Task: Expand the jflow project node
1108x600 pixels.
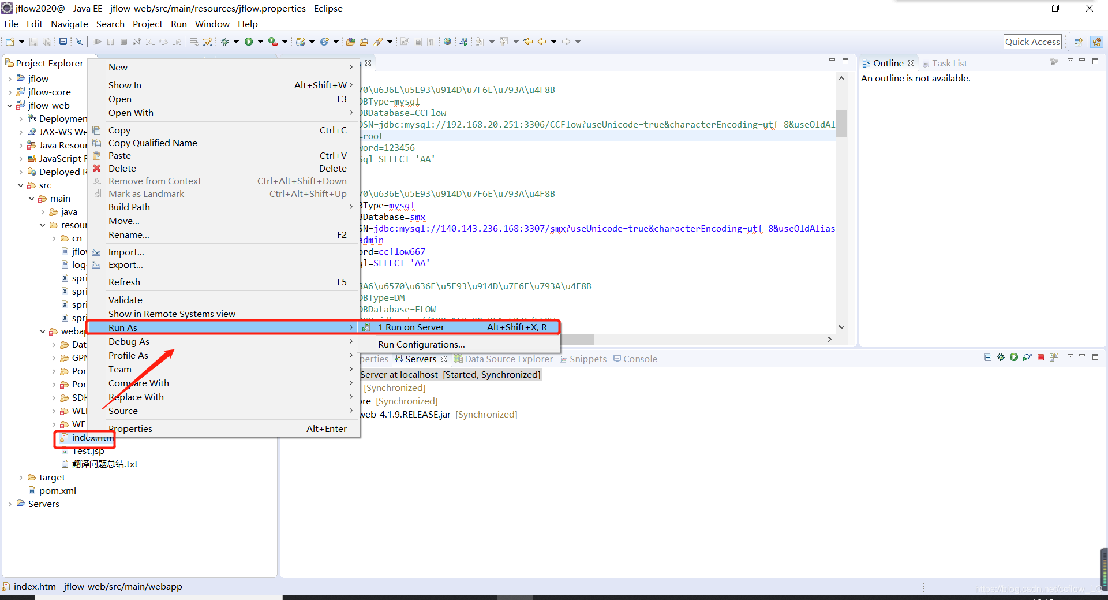Action: 10,79
